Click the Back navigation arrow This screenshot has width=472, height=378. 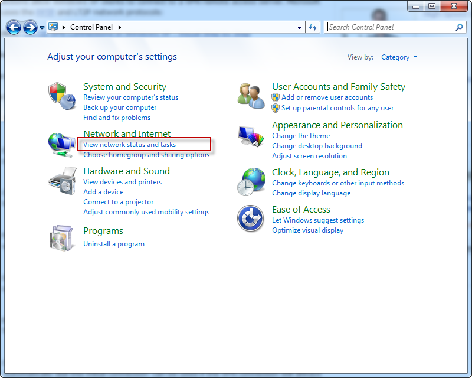[x=14, y=27]
